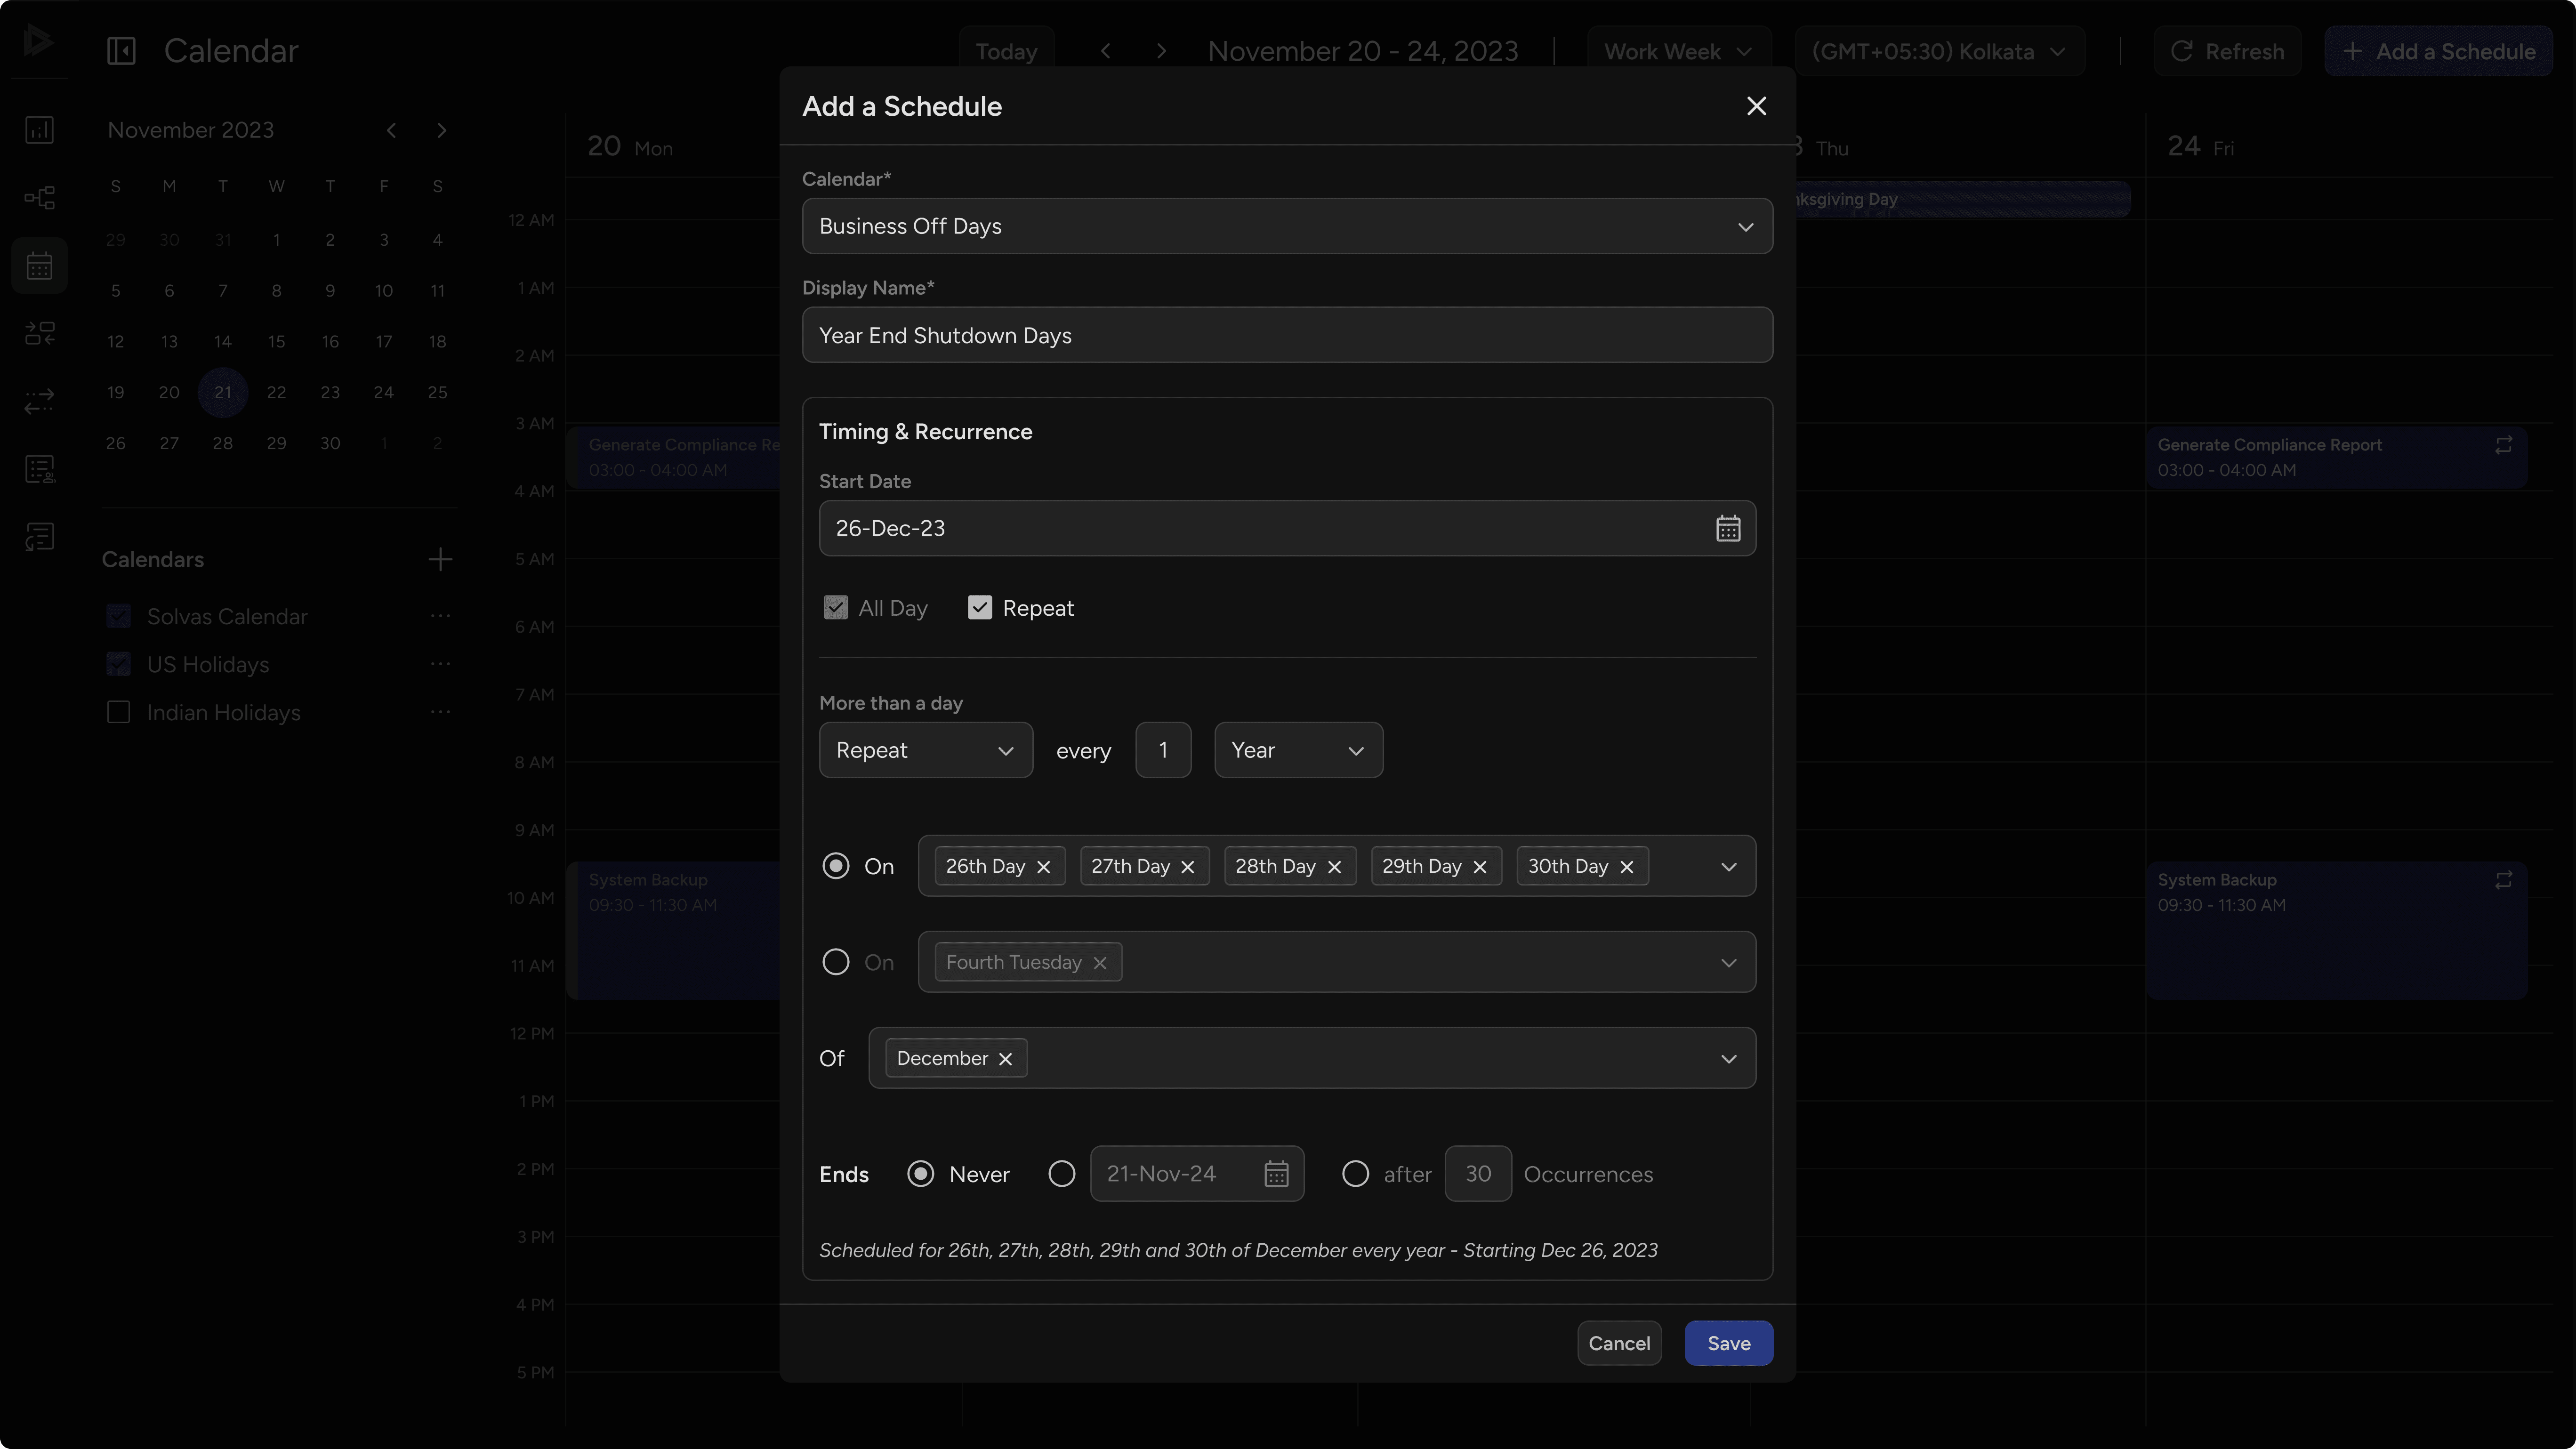Open the analytics dashboard sidebar icon
Screen dimensions: 2576x1449
pos(40,129)
